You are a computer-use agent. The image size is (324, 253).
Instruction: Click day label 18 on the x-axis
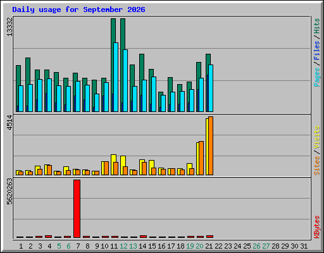180,246
